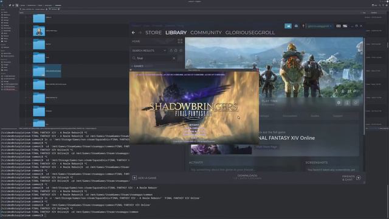
Task: Toggle the library grid view icon
Action: pyautogui.click(x=180, y=41)
